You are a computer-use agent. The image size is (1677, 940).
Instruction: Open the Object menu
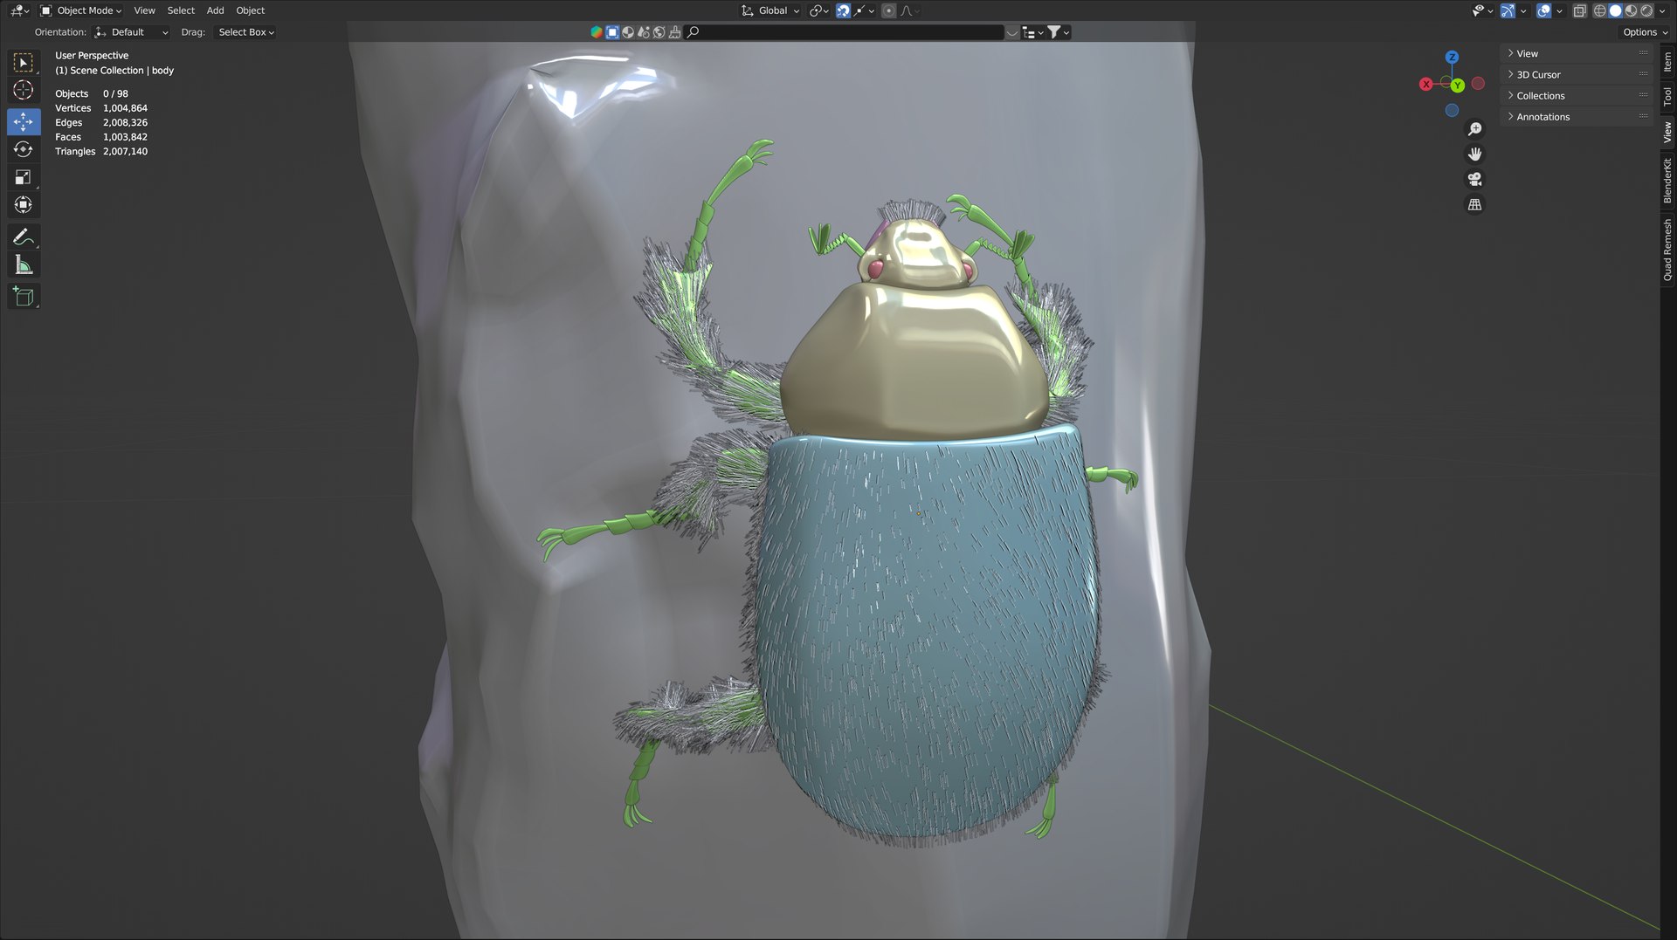tap(250, 10)
